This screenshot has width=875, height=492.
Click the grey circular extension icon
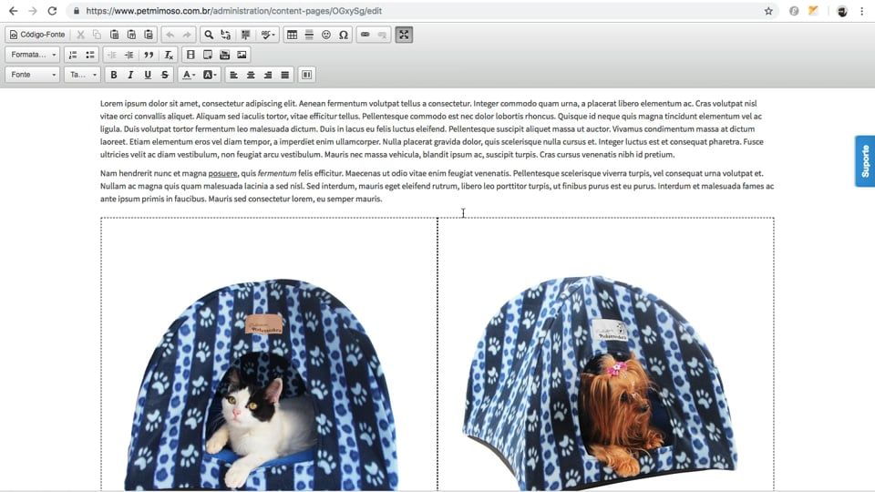794,11
